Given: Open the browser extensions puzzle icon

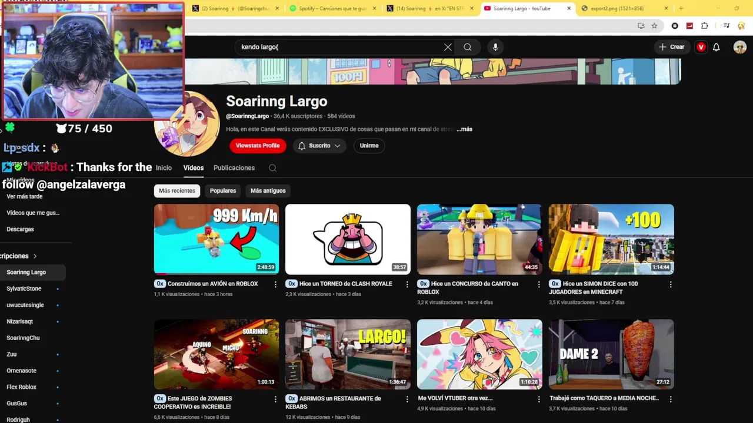Looking at the screenshot, I should click(x=705, y=26).
